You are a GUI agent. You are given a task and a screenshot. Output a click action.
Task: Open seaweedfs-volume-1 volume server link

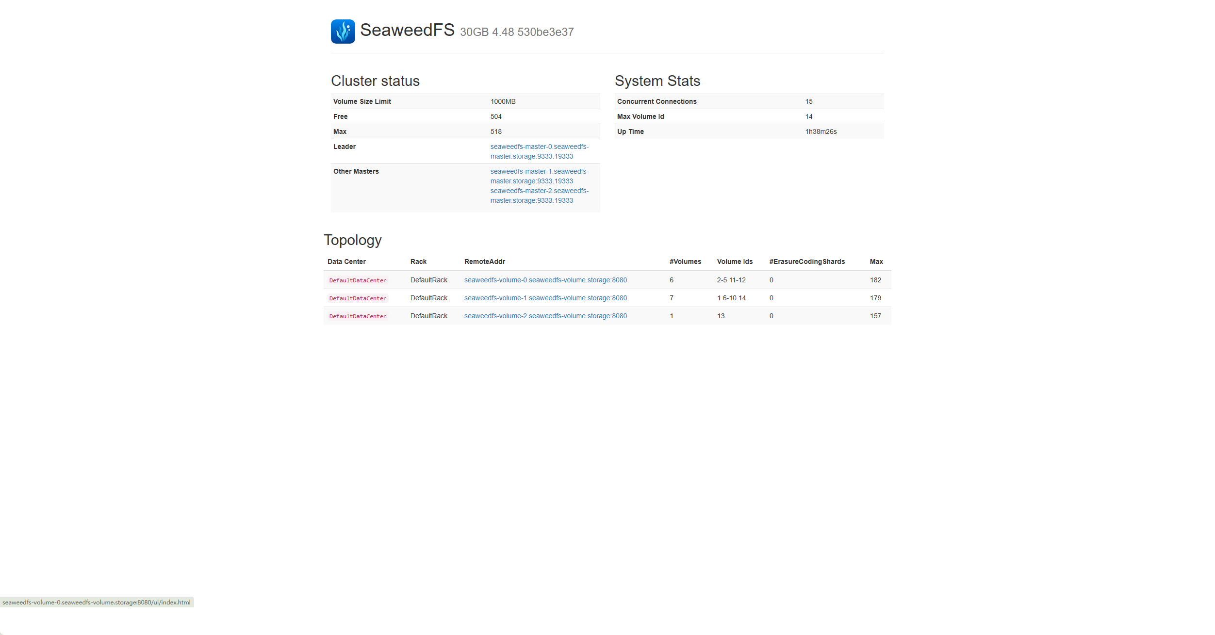point(545,298)
